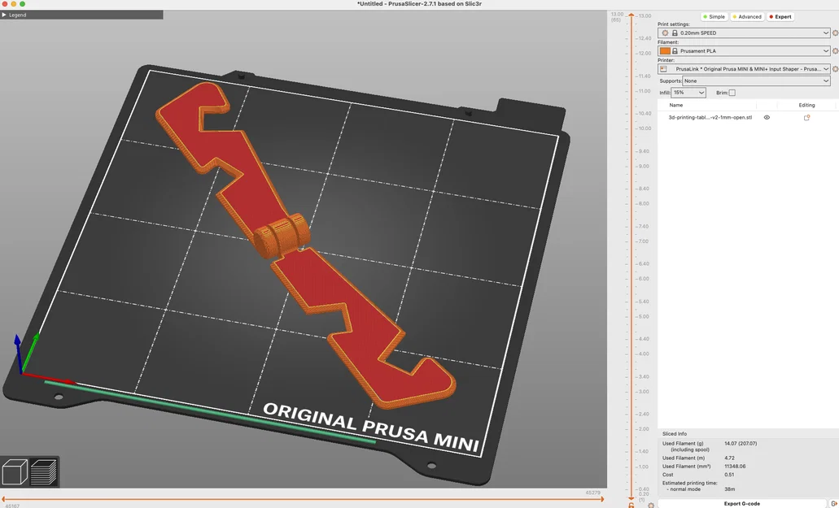This screenshot has height=508, width=839.
Task: Click the used filament value 14.07 (207.07)
Action: click(741, 443)
